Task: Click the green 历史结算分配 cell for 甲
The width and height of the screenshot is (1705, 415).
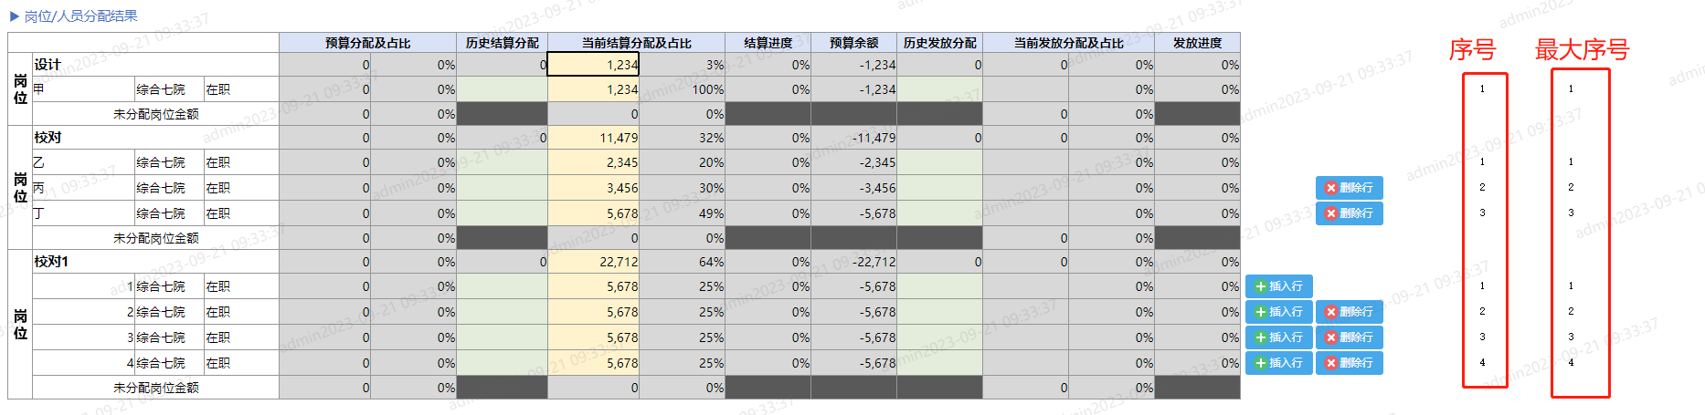Action: (502, 89)
